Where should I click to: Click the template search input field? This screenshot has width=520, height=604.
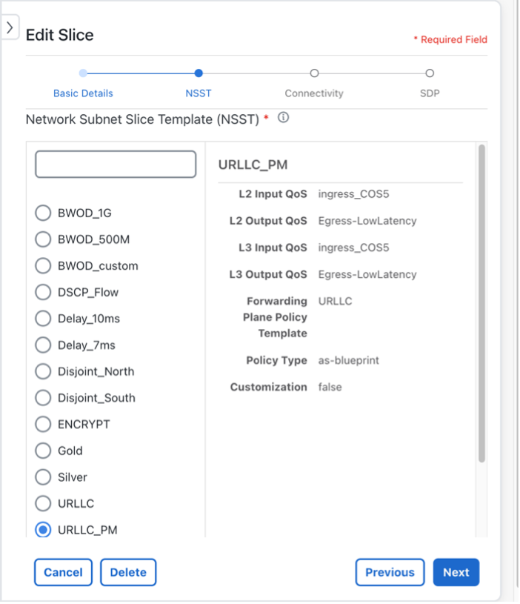[115, 164]
